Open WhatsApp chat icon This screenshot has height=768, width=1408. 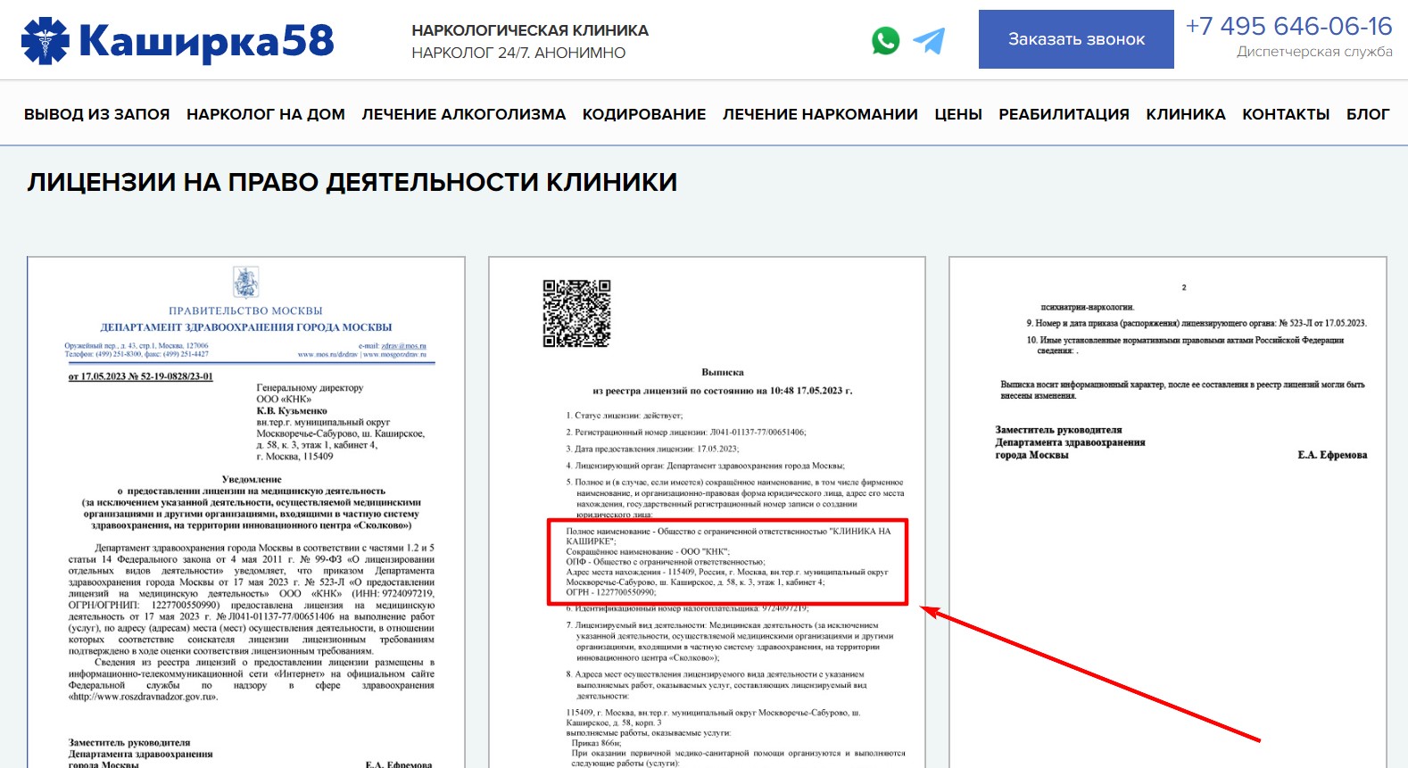click(x=885, y=41)
